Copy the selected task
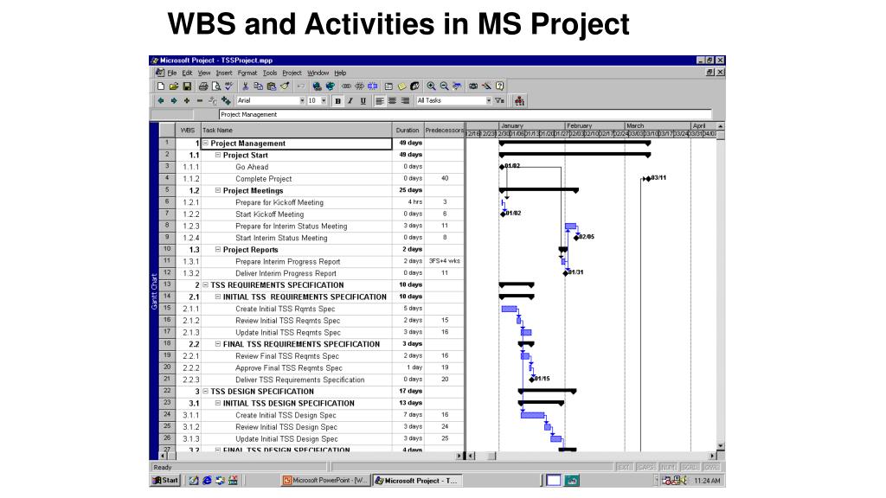 pos(258,86)
